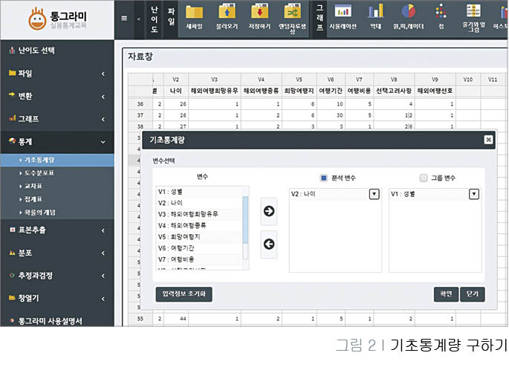Select the 막대 bar chart icon

click(x=375, y=12)
